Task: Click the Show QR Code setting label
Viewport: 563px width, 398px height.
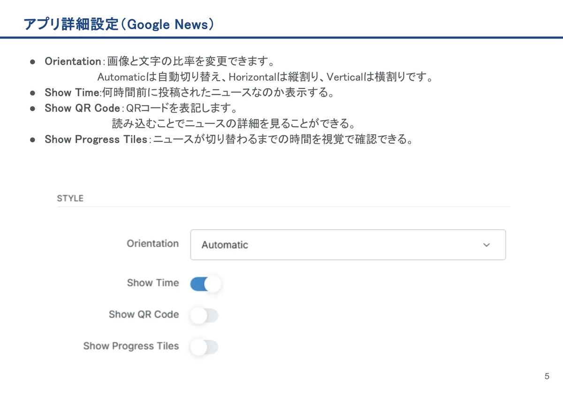Action: 144,314
